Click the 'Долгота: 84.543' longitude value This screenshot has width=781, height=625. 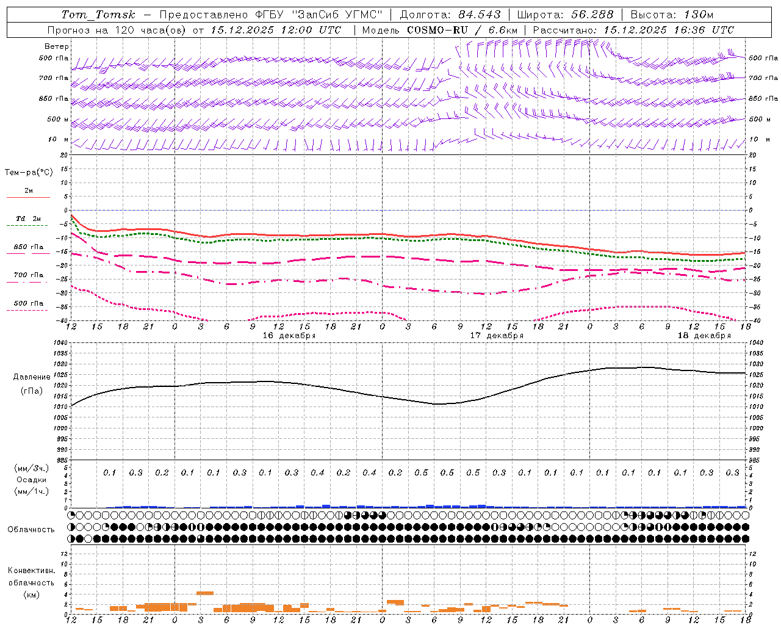(450, 15)
